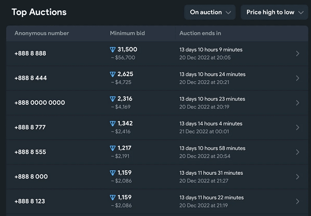Click the 1,342 minimum bid value
Screen dimensions: 311x216
click(125, 123)
